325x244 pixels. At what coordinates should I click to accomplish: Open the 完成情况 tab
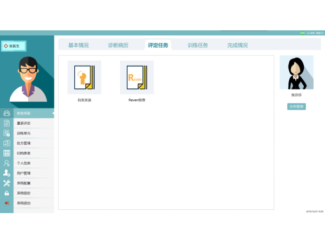pyautogui.click(x=237, y=46)
